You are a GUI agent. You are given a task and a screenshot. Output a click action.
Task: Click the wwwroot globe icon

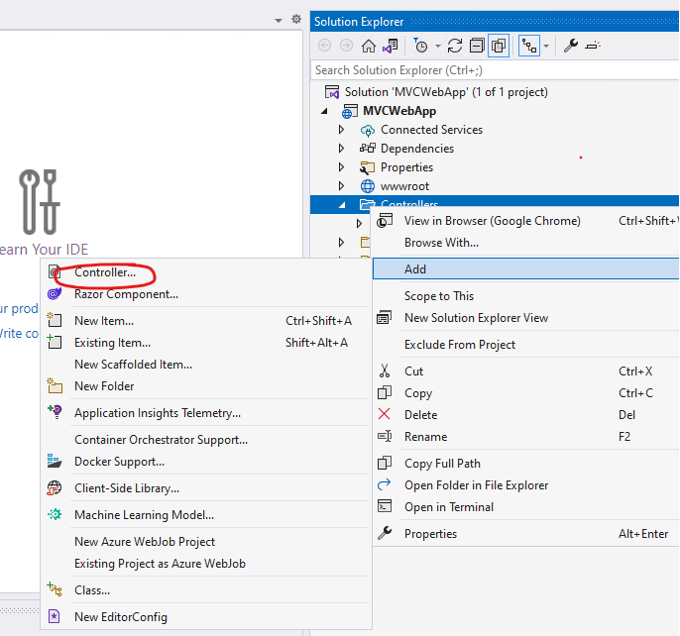(368, 186)
